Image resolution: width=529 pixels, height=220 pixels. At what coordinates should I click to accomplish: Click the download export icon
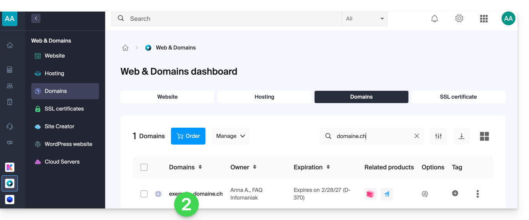pos(461,136)
